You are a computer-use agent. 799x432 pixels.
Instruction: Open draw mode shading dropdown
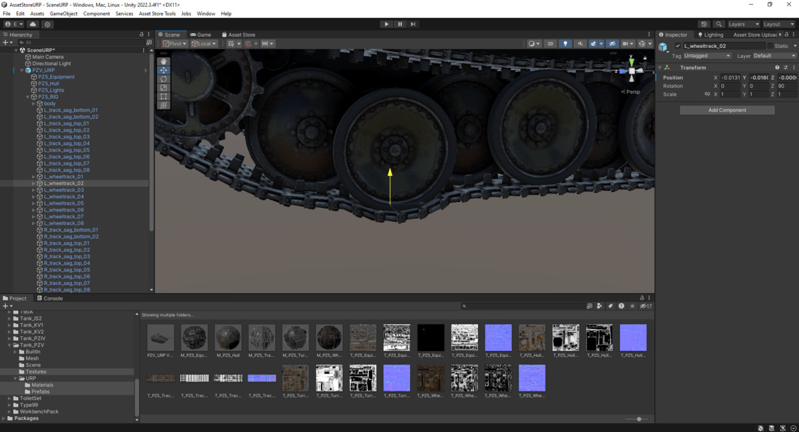(x=534, y=44)
